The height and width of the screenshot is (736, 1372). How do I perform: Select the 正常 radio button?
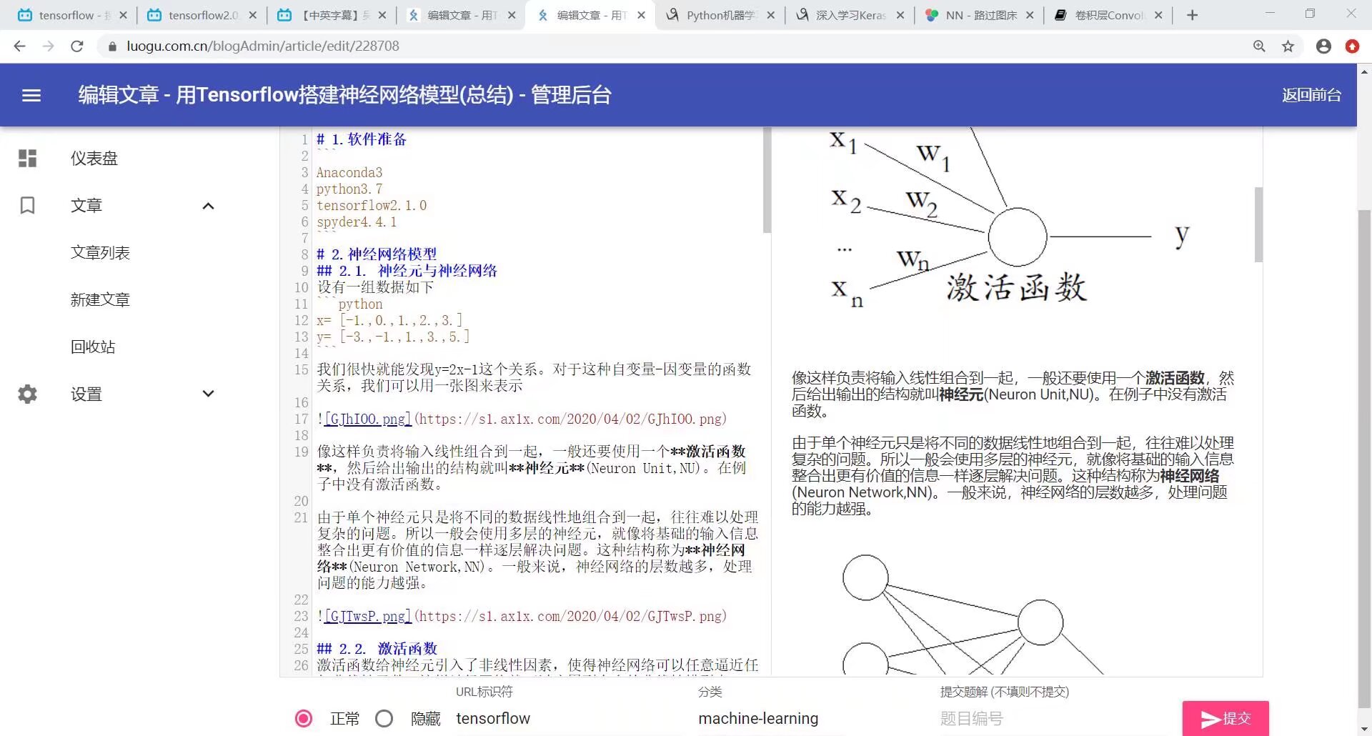coord(304,718)
